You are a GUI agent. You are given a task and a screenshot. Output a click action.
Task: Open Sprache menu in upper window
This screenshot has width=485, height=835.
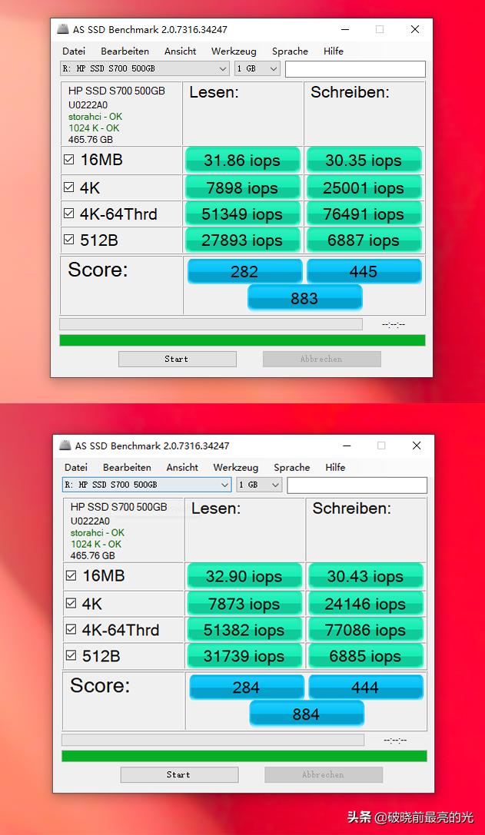point(290,51)
